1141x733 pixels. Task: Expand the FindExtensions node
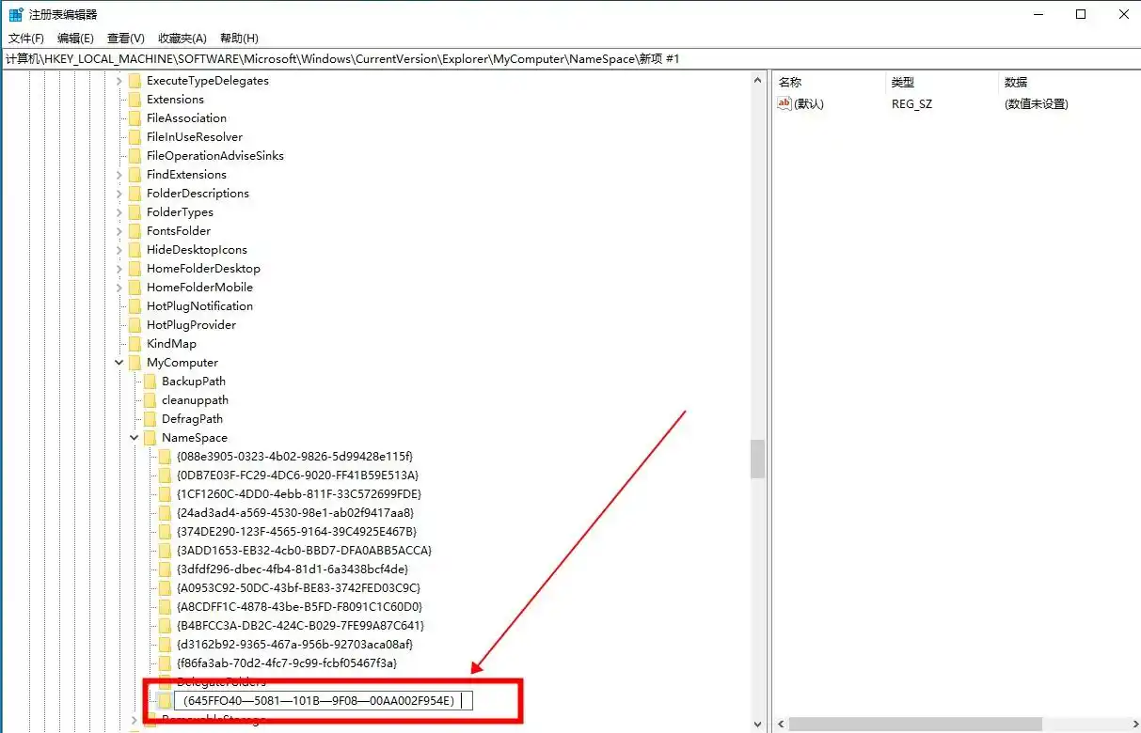(x=119, y=174)
